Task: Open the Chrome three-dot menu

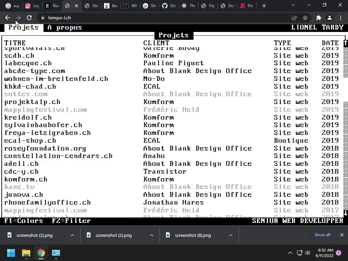Action: pos(341,18)
